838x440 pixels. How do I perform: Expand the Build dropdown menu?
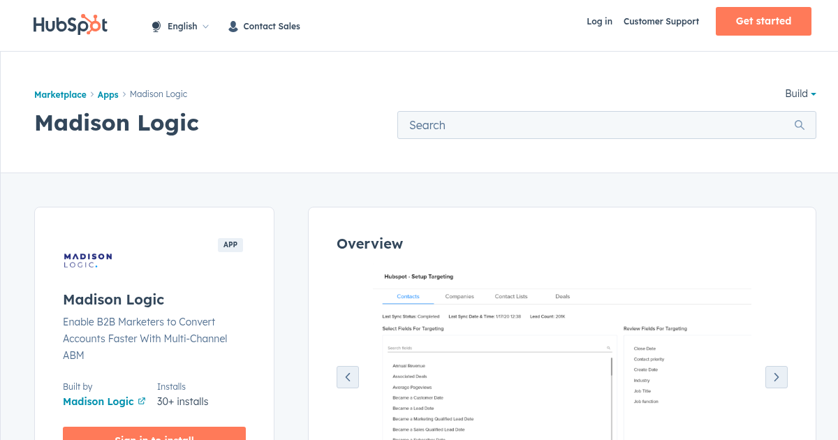800,94
